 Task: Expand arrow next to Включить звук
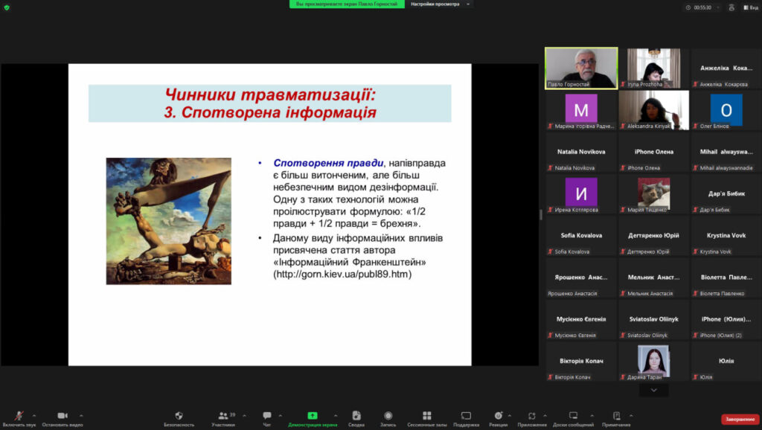point(34,415)
